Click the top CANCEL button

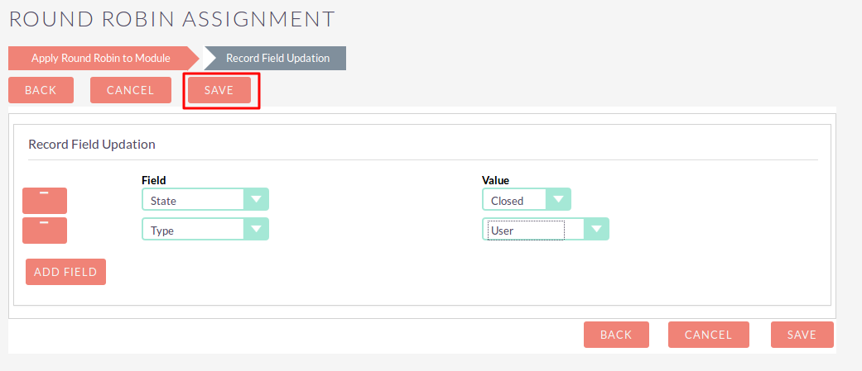(130, 90)
